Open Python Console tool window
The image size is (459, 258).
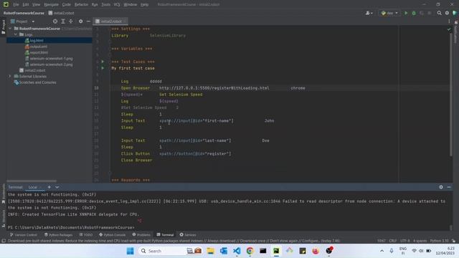click(x=112, y=235)
